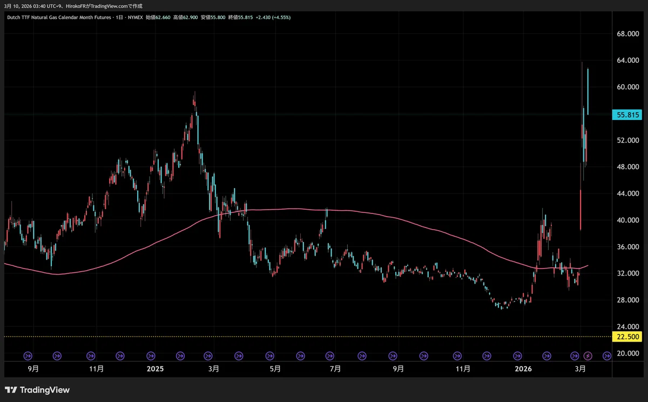Click the +2.430 (+4.55%) change value

click(x=273, y=17)
